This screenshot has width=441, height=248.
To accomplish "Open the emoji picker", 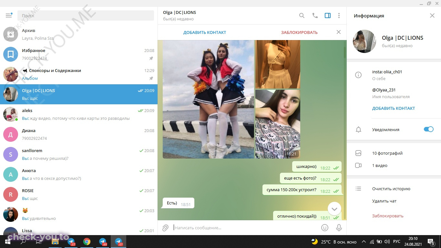I will [x=325, y=228].
